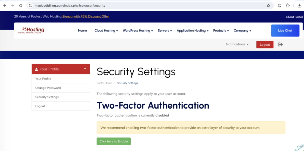Select Security Settings in the sidebar
This screenshot has width=304, height=151.
[61, 97]
